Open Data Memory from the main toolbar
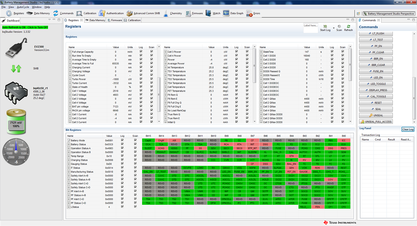Viewport: 417px width, 226px height. (38, 14)
